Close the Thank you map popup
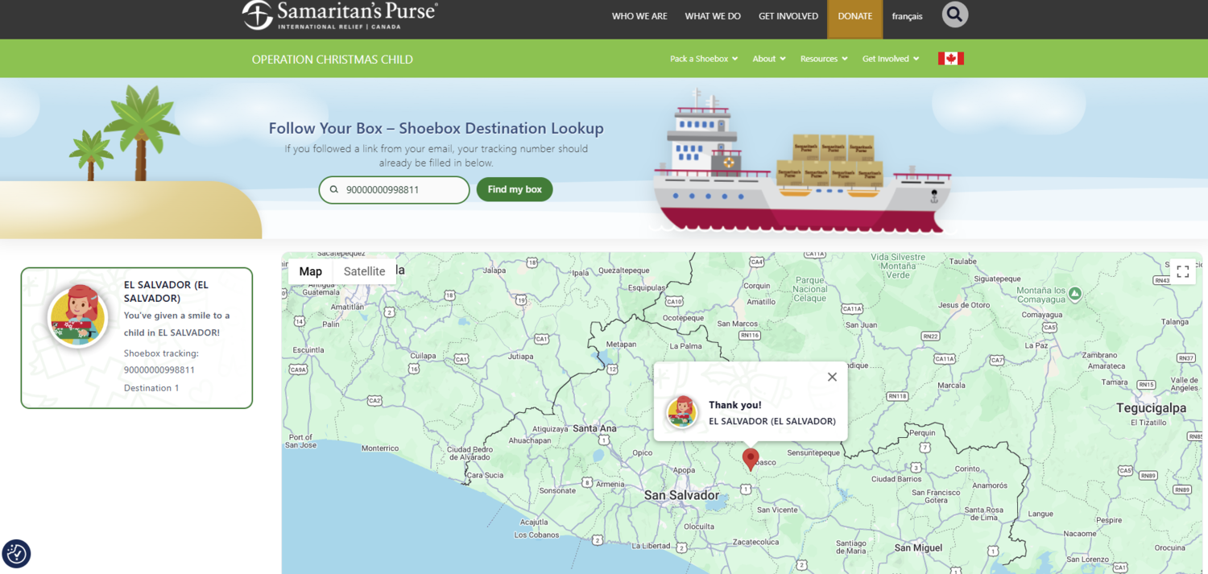This screenshot has height=574, width=1208. (x=833, y=377)
